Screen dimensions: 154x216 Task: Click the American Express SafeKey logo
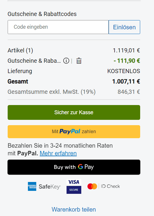(x=44, y=186)
